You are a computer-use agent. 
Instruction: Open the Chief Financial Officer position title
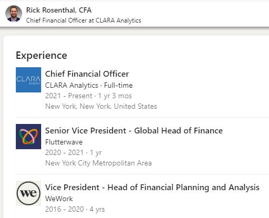pos(87,74)
